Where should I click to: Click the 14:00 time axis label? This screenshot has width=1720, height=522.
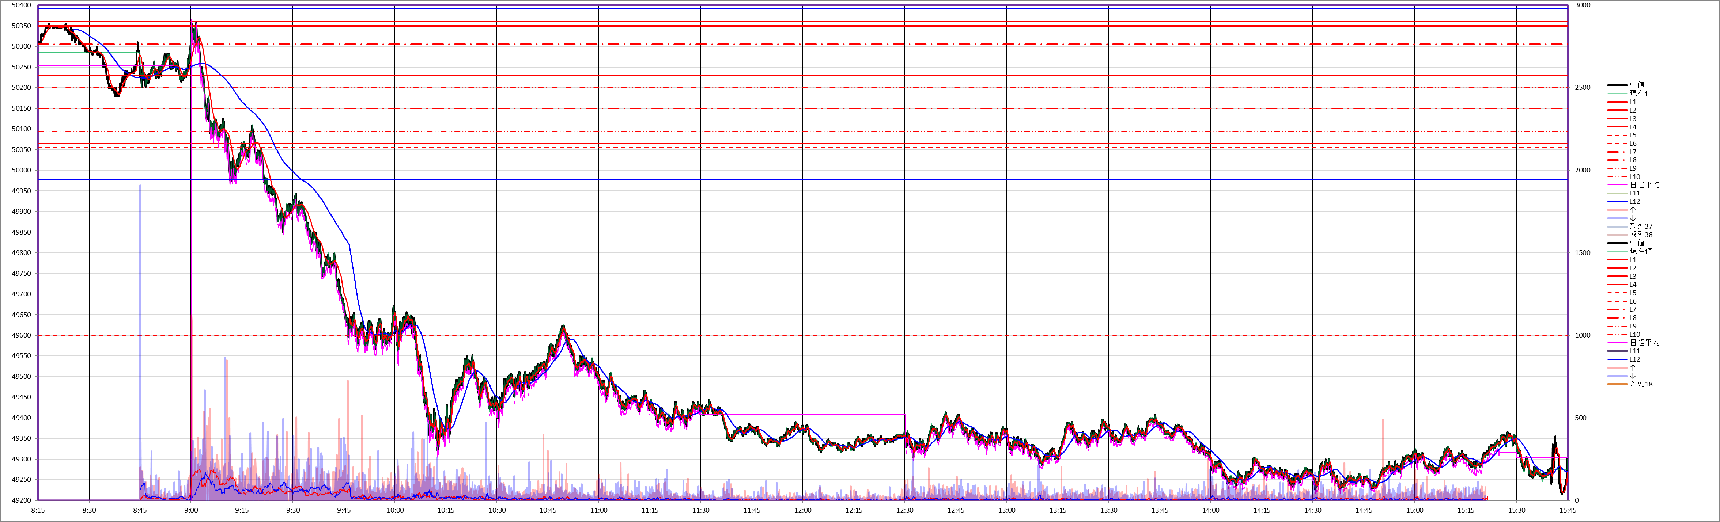point(1210,511)
